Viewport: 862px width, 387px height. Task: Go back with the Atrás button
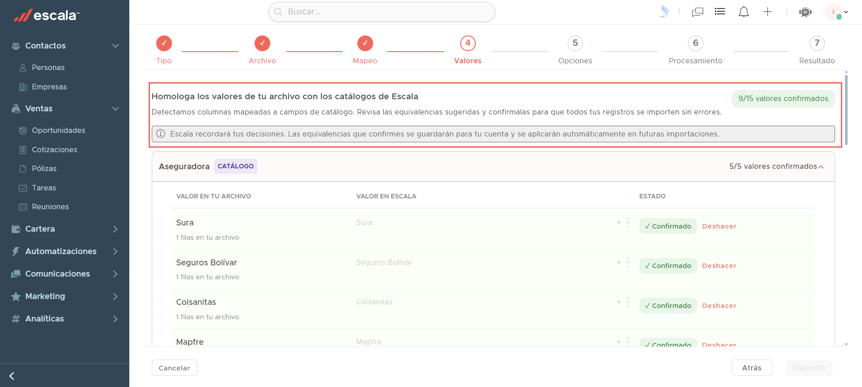tap(752, 368)
